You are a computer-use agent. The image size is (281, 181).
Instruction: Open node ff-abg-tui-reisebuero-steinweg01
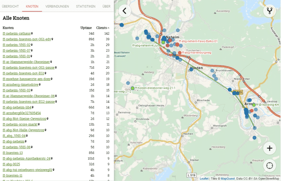click(27, 170)
